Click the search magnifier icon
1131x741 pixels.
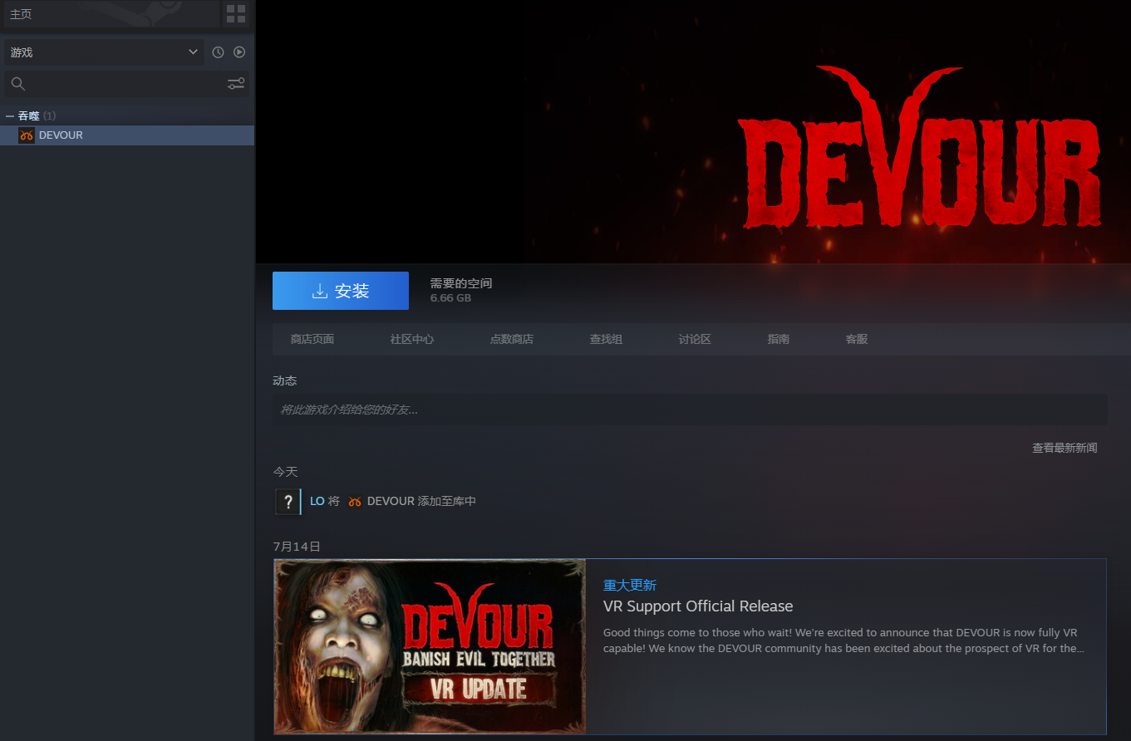(x=18, y=84)
